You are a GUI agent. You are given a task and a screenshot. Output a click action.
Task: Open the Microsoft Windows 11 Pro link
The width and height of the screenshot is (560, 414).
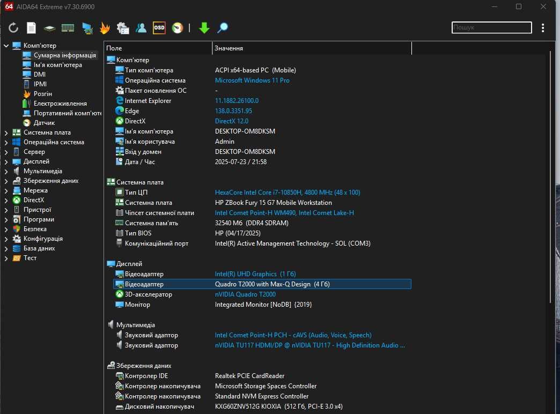click(x=252, y=80)
